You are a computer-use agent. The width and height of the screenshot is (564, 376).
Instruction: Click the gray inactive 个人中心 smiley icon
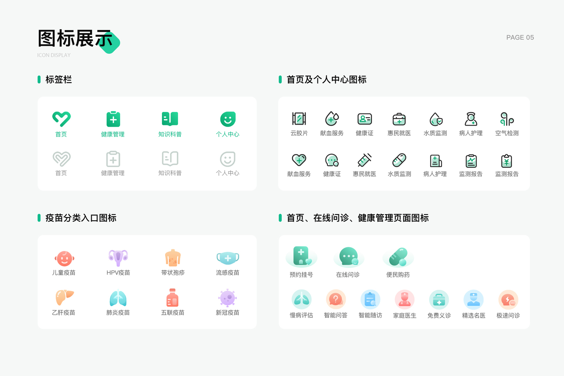click(227, 159)
